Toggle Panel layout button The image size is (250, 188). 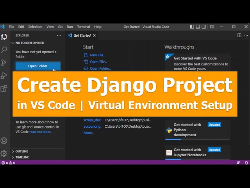pyautogui.click(x=198, y=27)
